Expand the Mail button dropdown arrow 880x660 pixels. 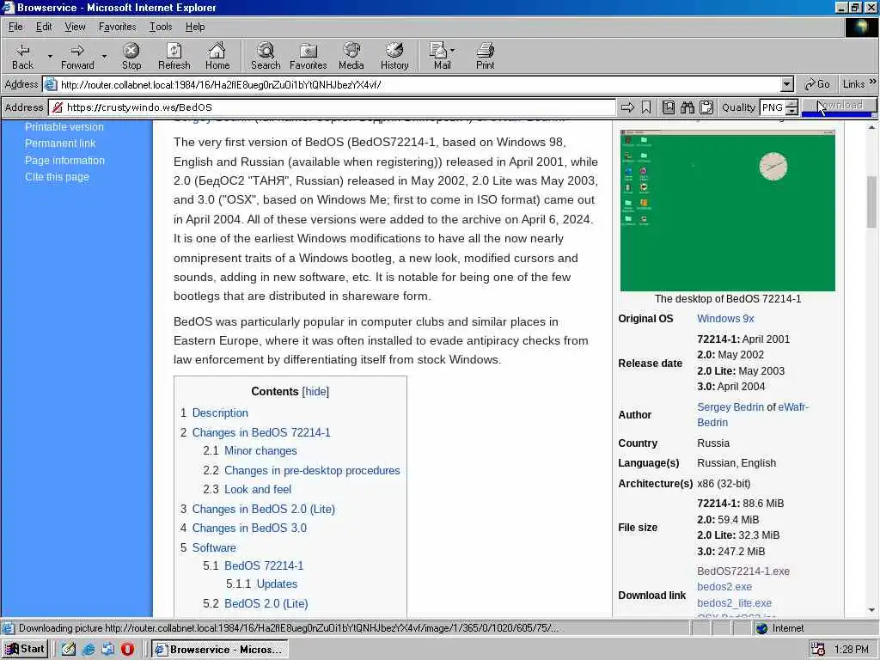pos(452,50)
